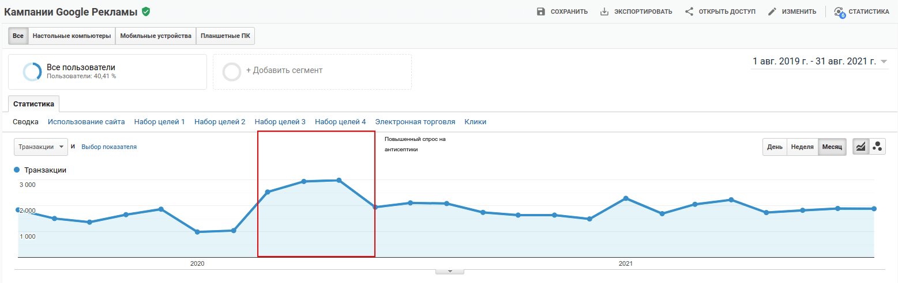Viewport: 898px width, 283px height.
Task: Switch to motion chart dots icon
Action: click(x=877, y=147)
